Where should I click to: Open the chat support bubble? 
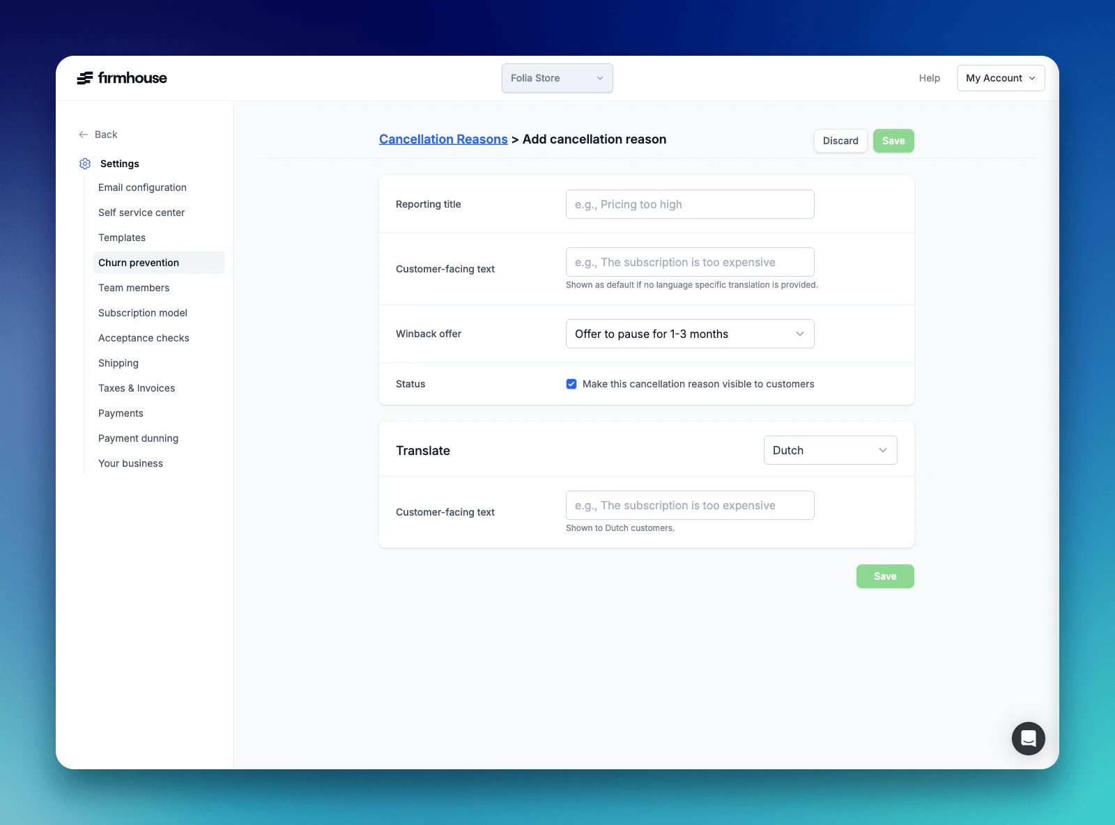point(1028,738)
